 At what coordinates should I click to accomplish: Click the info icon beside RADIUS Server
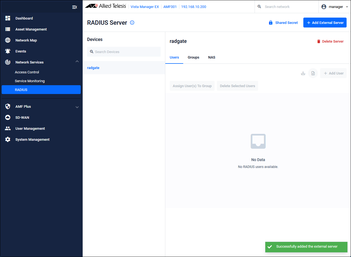tap(132, 23)
